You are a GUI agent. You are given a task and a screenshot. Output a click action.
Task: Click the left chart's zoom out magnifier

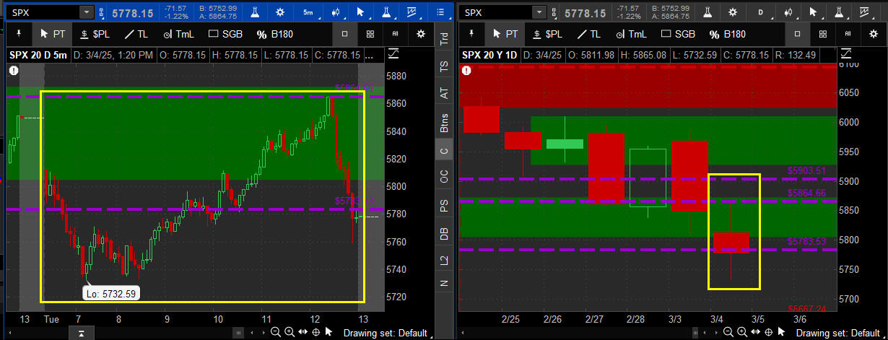[276, 332]
